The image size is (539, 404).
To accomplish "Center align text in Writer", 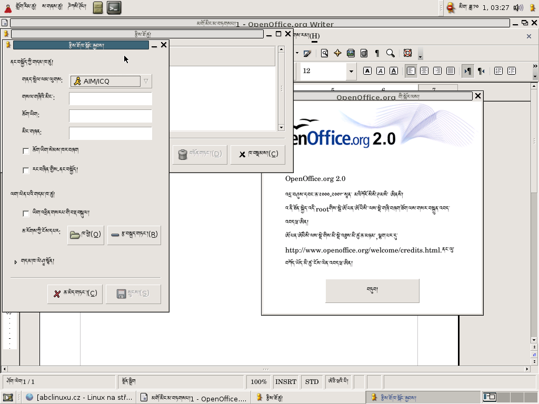I will point(424,71).
